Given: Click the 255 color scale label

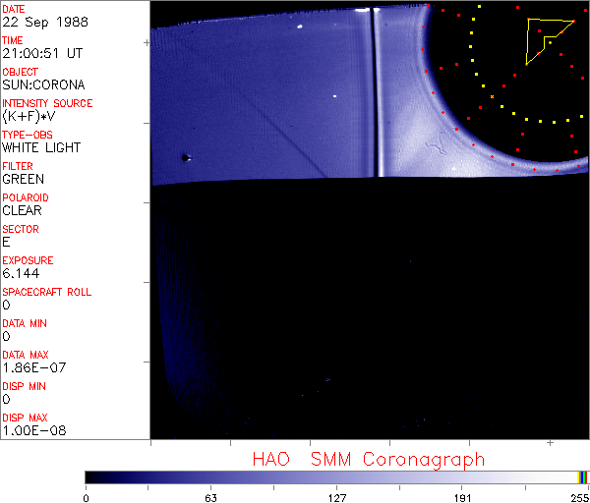Looking at the screenshot, I should [x=579, y=497].
